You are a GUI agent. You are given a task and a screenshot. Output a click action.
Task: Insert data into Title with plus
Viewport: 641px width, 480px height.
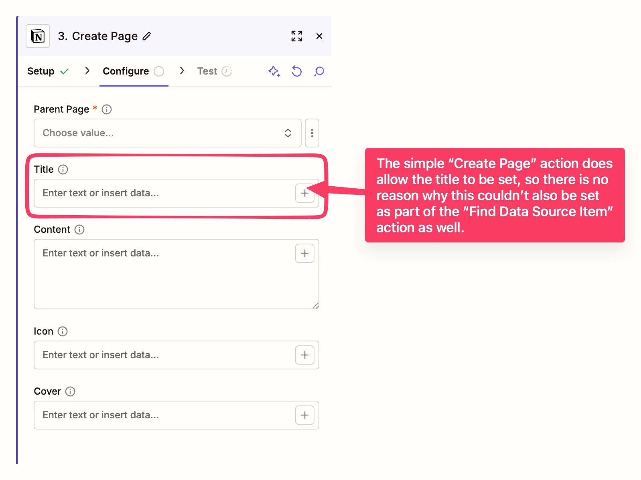point(305,193)
